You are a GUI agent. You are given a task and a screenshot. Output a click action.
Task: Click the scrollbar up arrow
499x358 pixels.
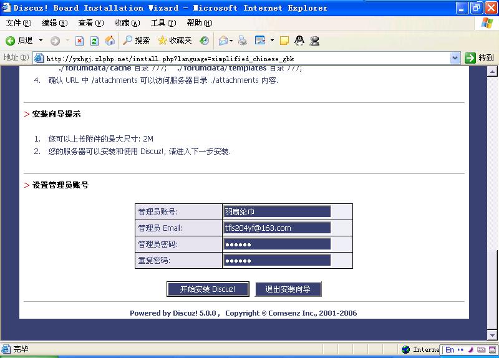coord(492,72)
